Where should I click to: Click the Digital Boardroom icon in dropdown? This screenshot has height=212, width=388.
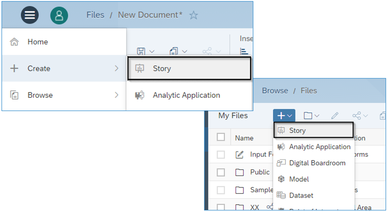pyautogui.click(x=281, y=163)
